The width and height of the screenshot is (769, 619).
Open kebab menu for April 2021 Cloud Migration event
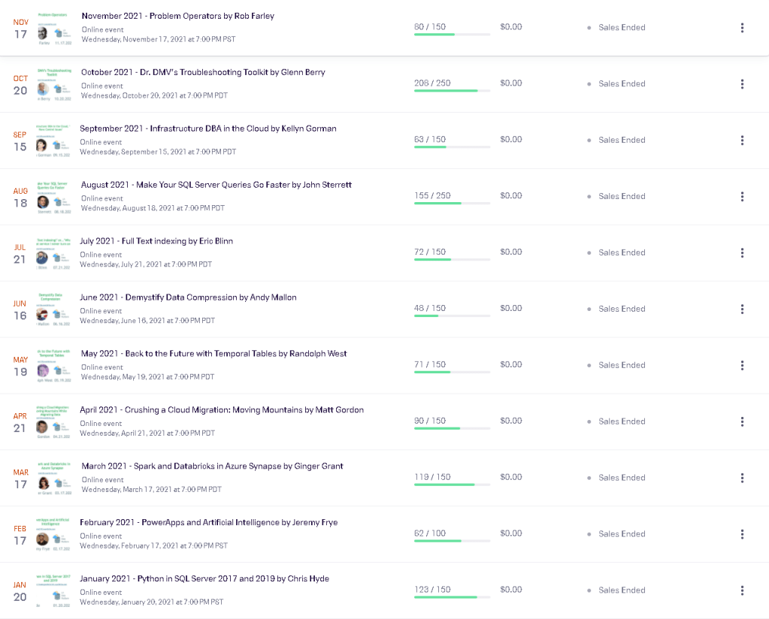pos(742,421)
